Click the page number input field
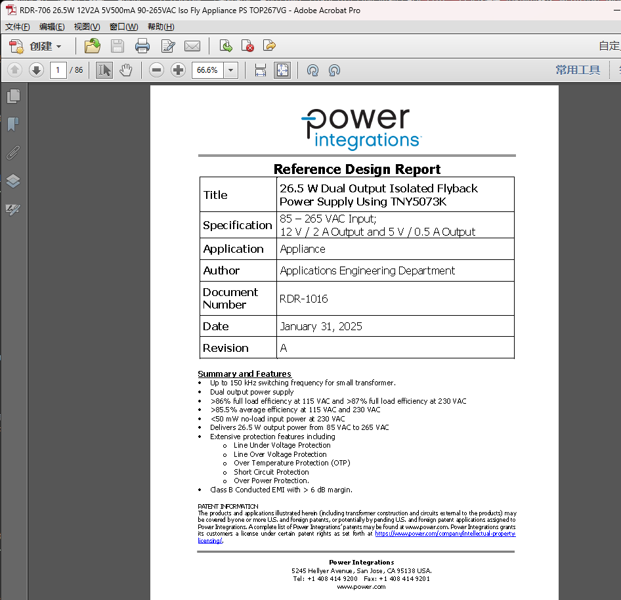Viewport: 621px width, 600px height. pyautogui.click(x=58, y=70)
